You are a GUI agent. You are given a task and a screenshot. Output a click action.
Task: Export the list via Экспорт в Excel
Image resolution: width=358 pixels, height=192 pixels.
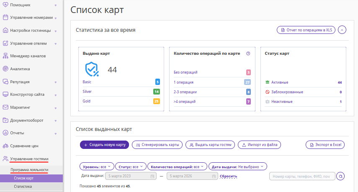click(x=325, y=145)
